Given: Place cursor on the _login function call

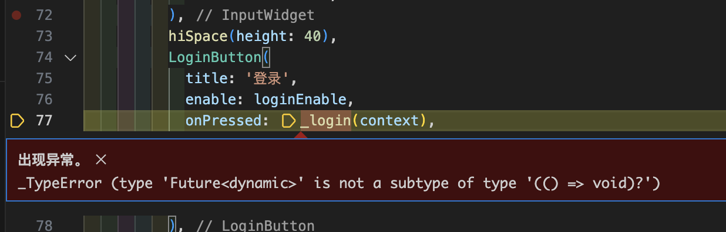Looking at the screenshot, I should 325,121.
